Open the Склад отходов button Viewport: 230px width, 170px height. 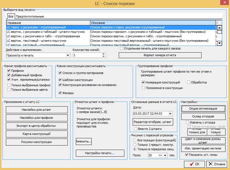coord(203,116)
